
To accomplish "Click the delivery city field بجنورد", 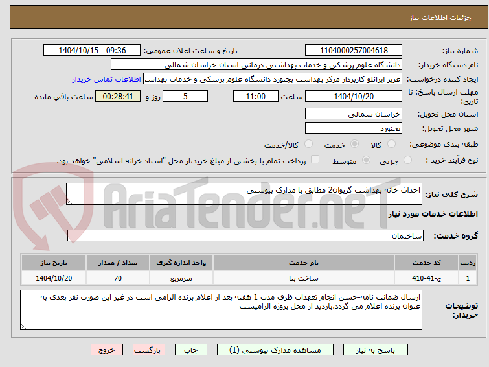I will click(354, 128).
